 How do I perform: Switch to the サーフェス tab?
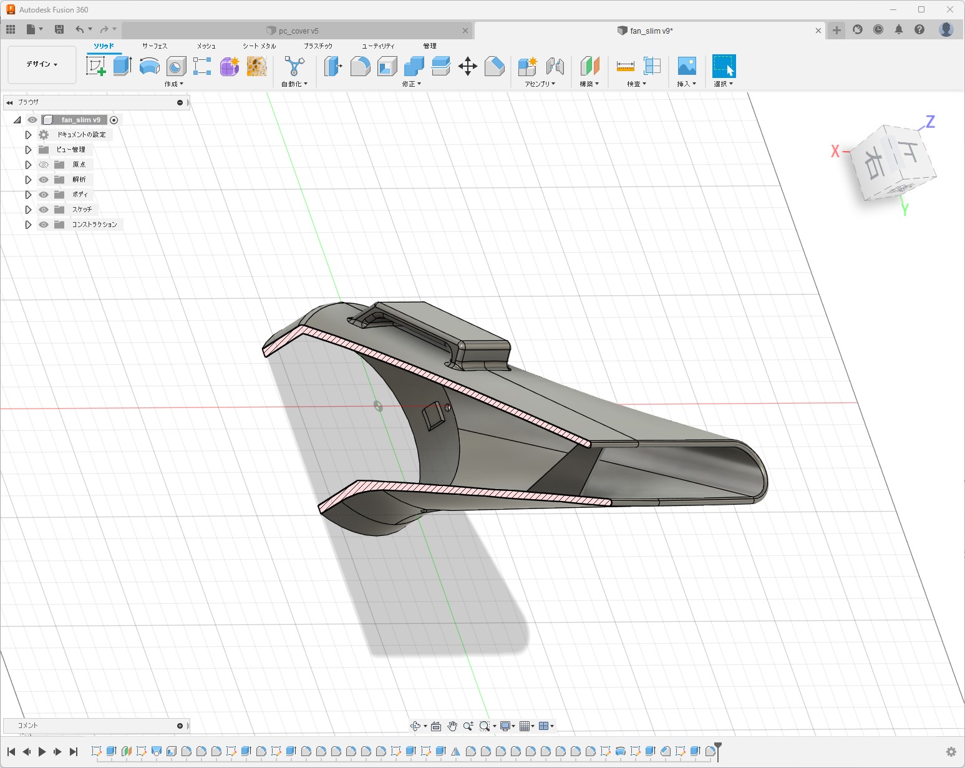tap(155, 46)
